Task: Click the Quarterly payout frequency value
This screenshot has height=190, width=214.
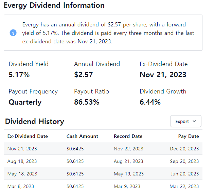Action: point(25,102)
